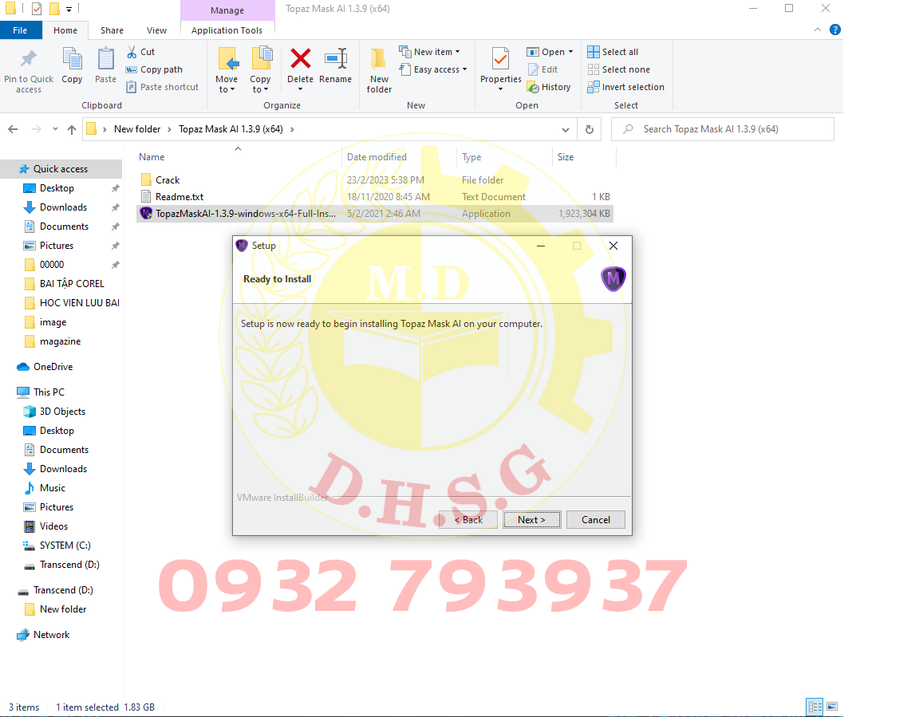
Task: Sort by the Size column header
Action: [x=566, y=157]
